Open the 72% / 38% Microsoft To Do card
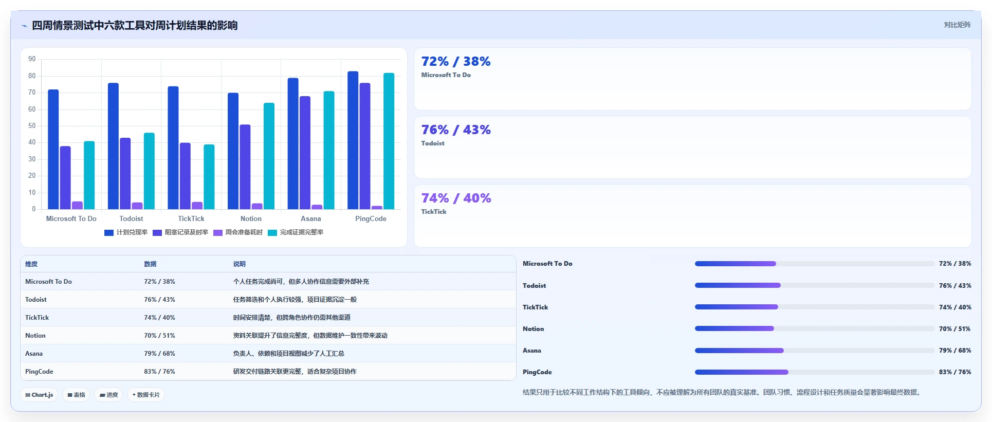Viewport: 992px width, 422px height. [693, 79]
